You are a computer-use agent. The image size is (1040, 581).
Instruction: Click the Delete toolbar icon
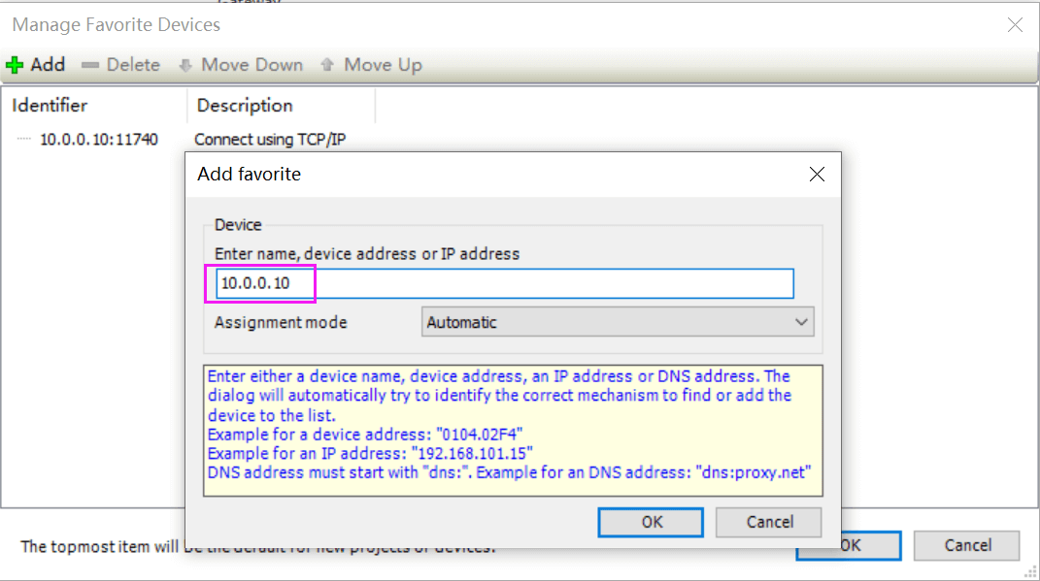point(90,66)
